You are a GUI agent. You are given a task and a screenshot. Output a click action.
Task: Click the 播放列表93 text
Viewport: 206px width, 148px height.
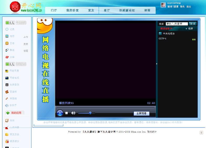[66, 103]
